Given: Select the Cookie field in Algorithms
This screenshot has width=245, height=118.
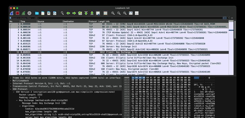Looking at the screenshot, I should coord(50,109).
